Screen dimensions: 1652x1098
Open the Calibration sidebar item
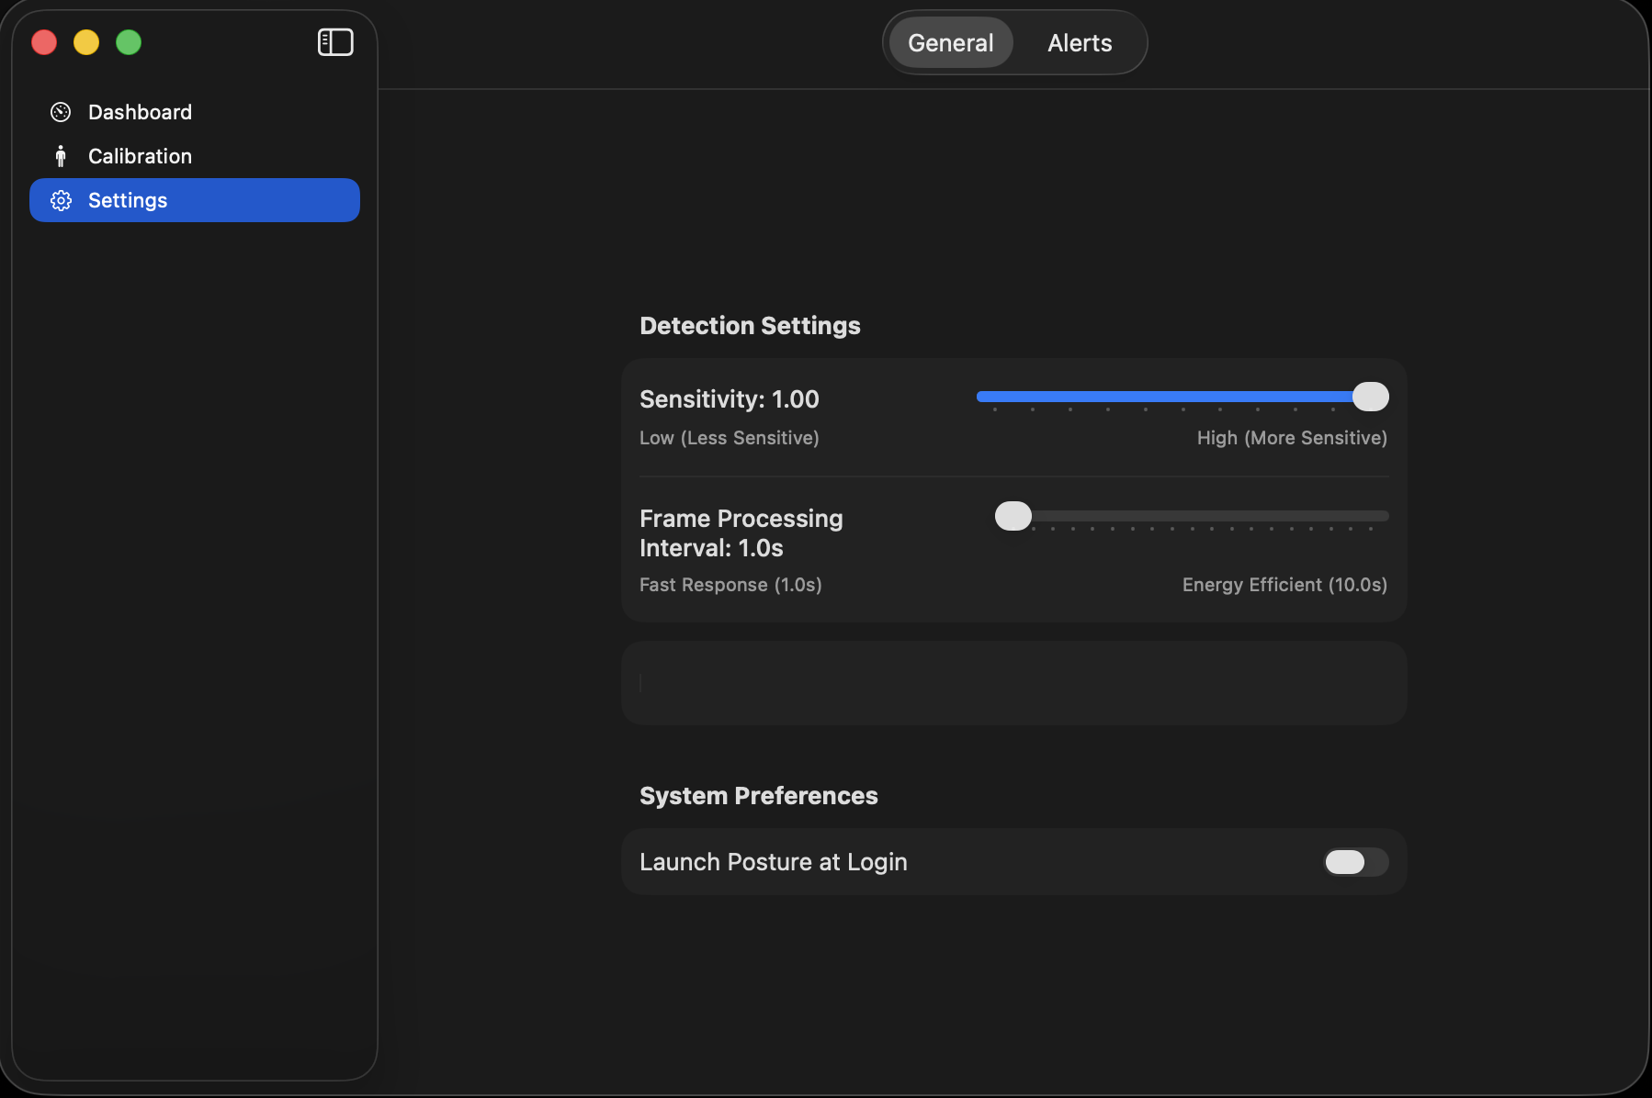(x=195, y=156)
